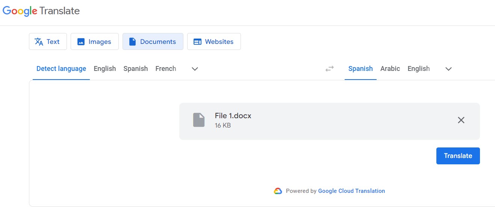The image size is (495, 224).
Task: Set source language to Spanish
Action: (x=136, y=69)
